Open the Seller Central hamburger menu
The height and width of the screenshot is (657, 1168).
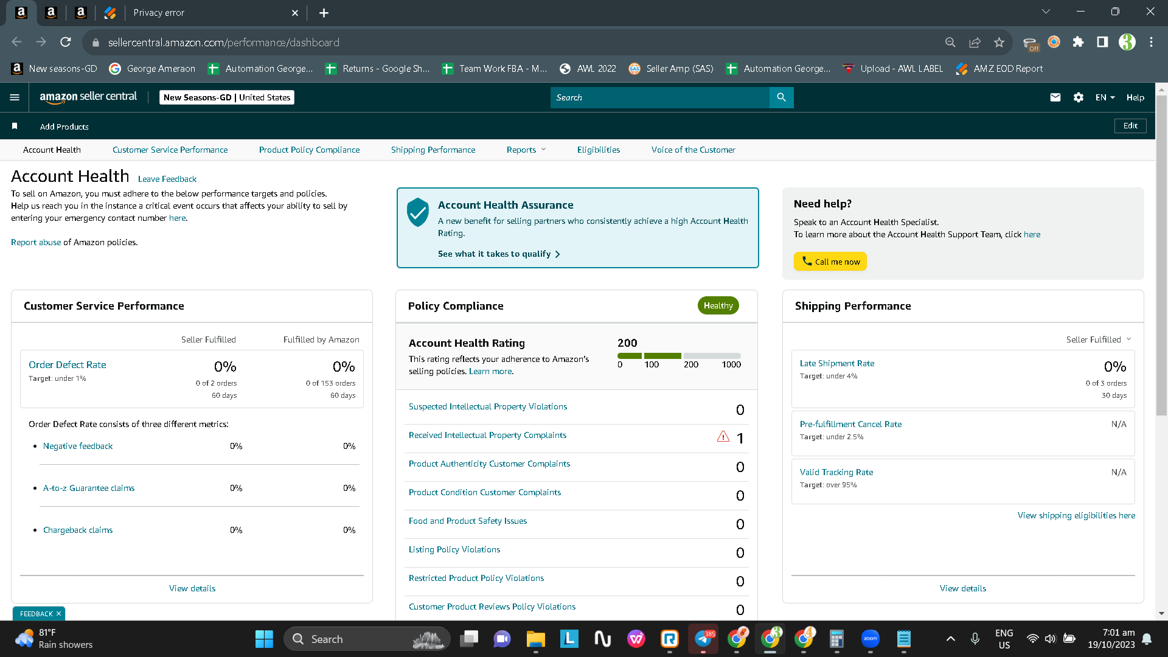point(15,97)
